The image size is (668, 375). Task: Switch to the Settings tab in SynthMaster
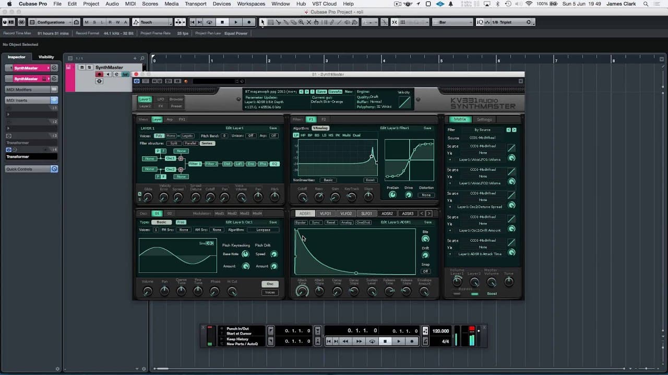[484, 119]
